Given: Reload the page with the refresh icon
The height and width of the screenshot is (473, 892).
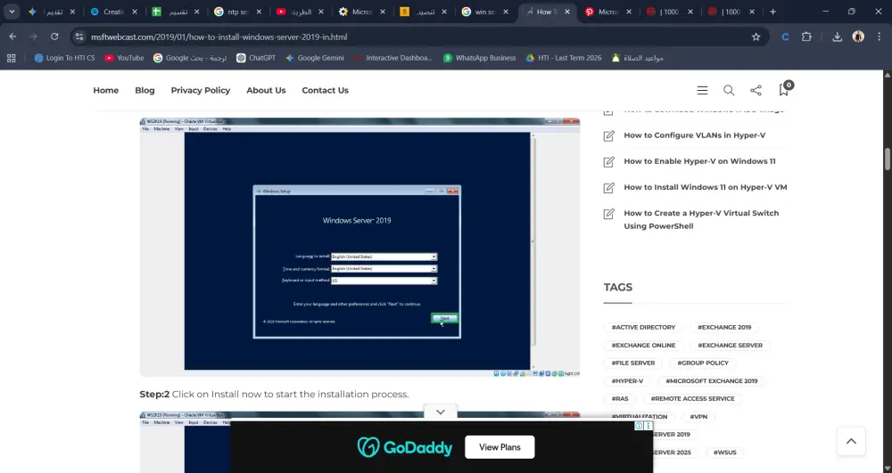Looking at the screenshot, I should click(54, 37).
